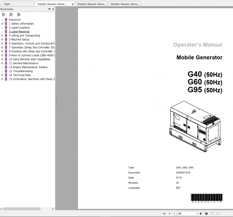233x217 pixels.
Task: Click the first bookmark options flag icon
Action: tap(3, 15)
